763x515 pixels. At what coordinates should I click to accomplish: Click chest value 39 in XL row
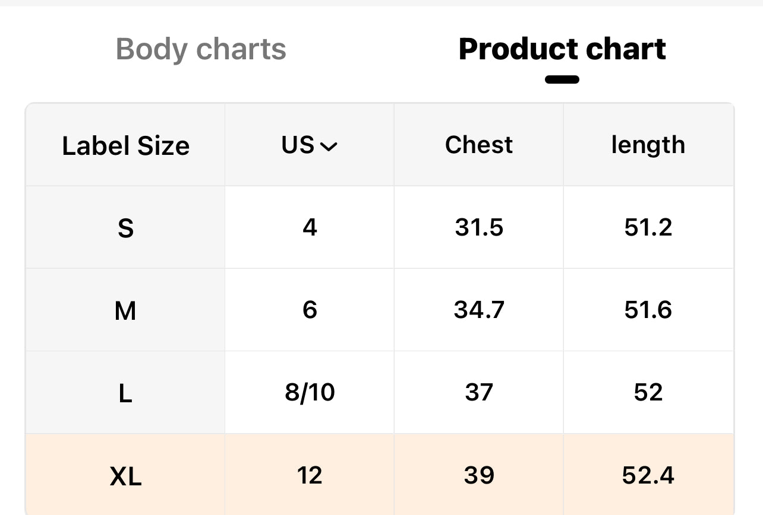(479, 475)
